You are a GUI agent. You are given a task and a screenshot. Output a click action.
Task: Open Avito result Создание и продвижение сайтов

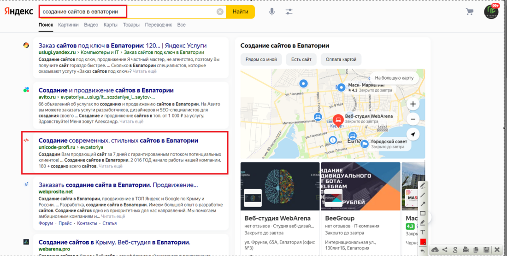click(106, 90)
